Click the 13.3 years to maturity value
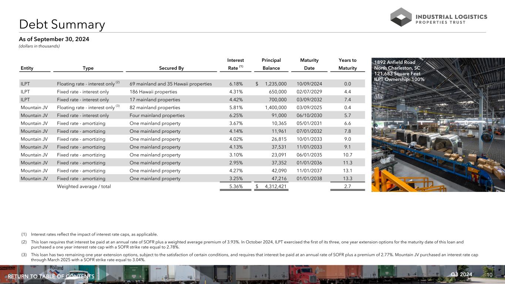The height and width of the screenshot is (284, 505). [x=348, y=179]
